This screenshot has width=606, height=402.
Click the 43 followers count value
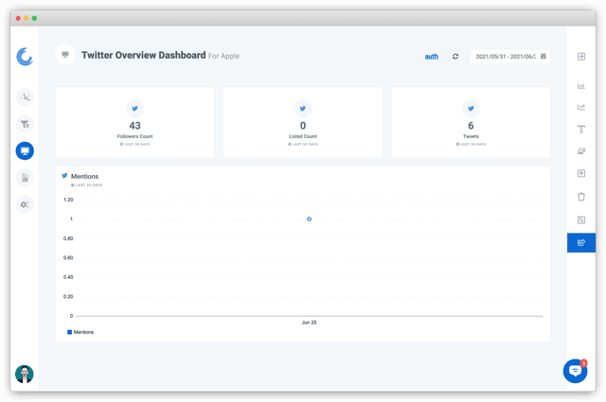point(134,126)
